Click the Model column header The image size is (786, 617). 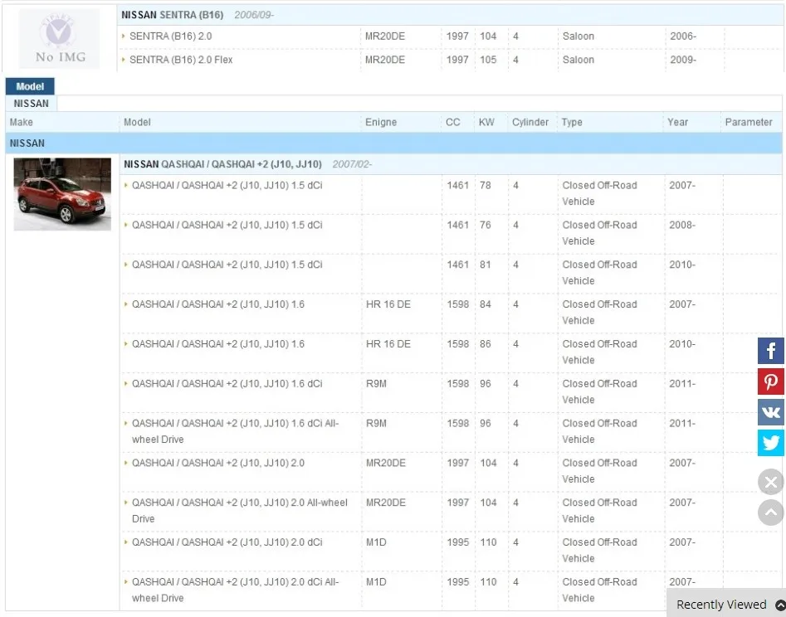pyautogui.click(x=137, y=122)
